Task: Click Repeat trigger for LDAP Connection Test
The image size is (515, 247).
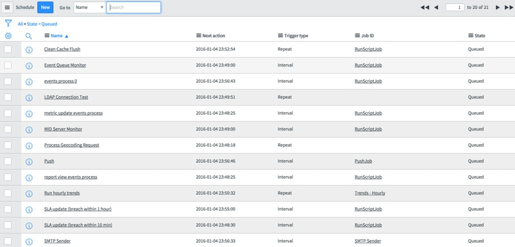Action: coord(284,97)
